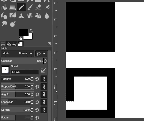Select the Dodge/Burn tool
Image resolution: width=144 pixels, height=121 pixels.
click(13, 24)
